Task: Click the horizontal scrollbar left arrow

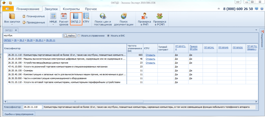Action: 5,102
